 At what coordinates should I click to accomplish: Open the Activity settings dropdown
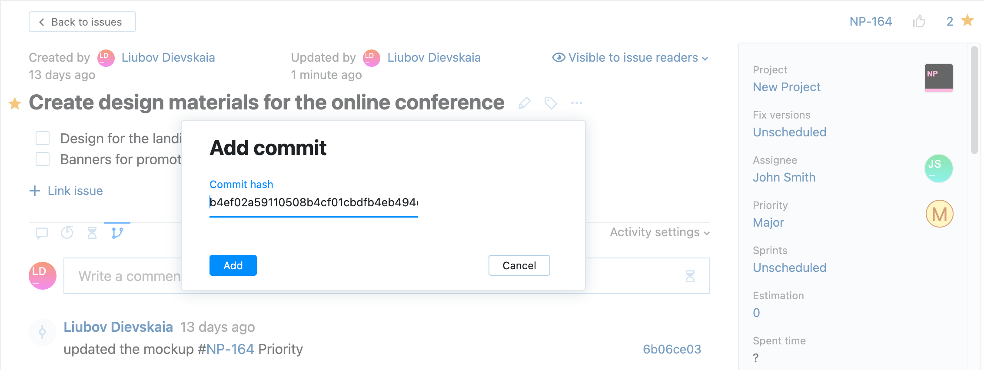(659, 232)
